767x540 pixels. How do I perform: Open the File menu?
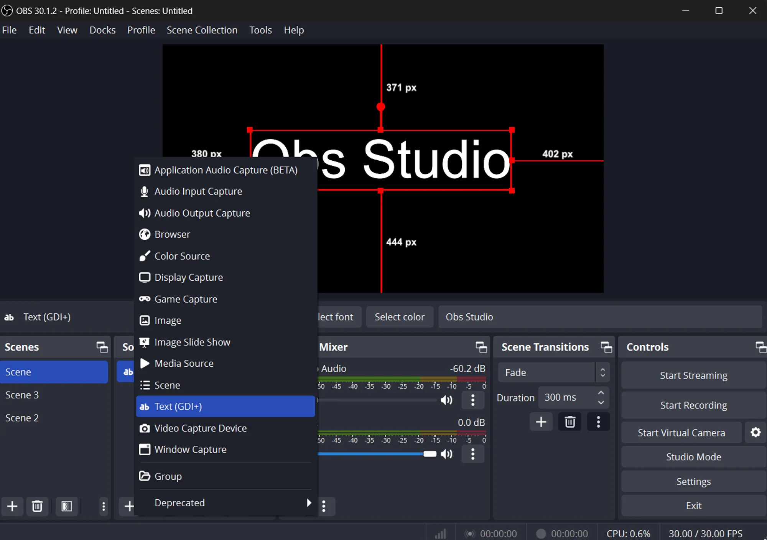(9, 30)
